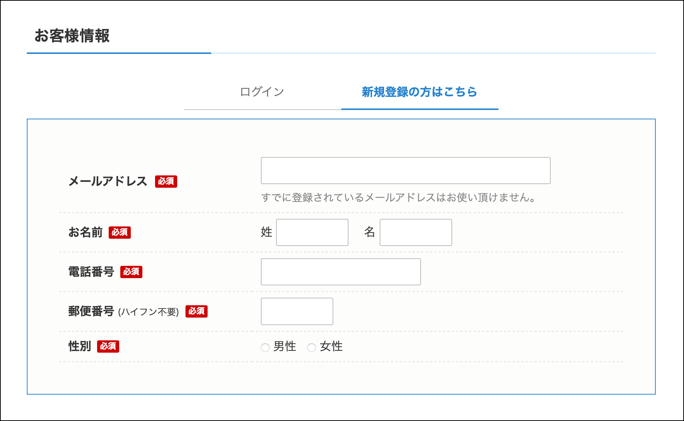Click the お客様情報 section heading
This screenshot has height=421, width=684.
pos(72,36)
